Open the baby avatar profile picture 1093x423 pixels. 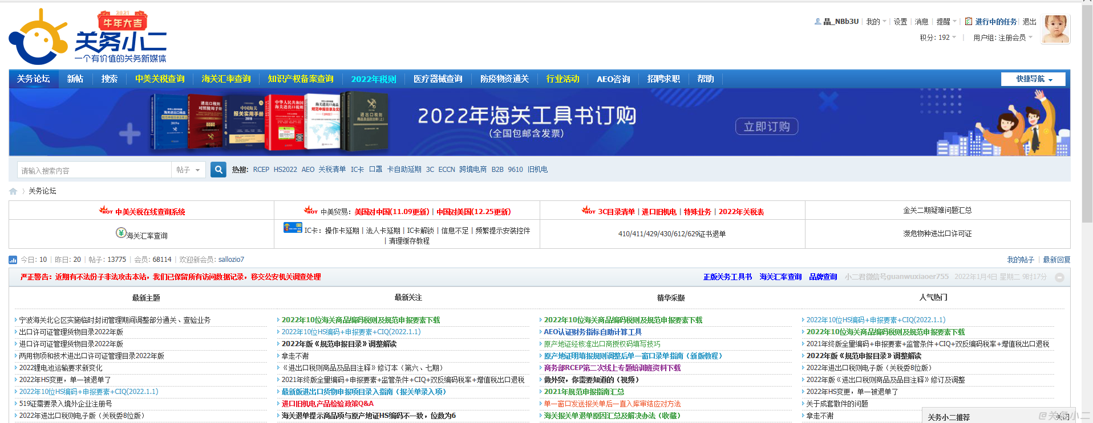pos(1055,29)
